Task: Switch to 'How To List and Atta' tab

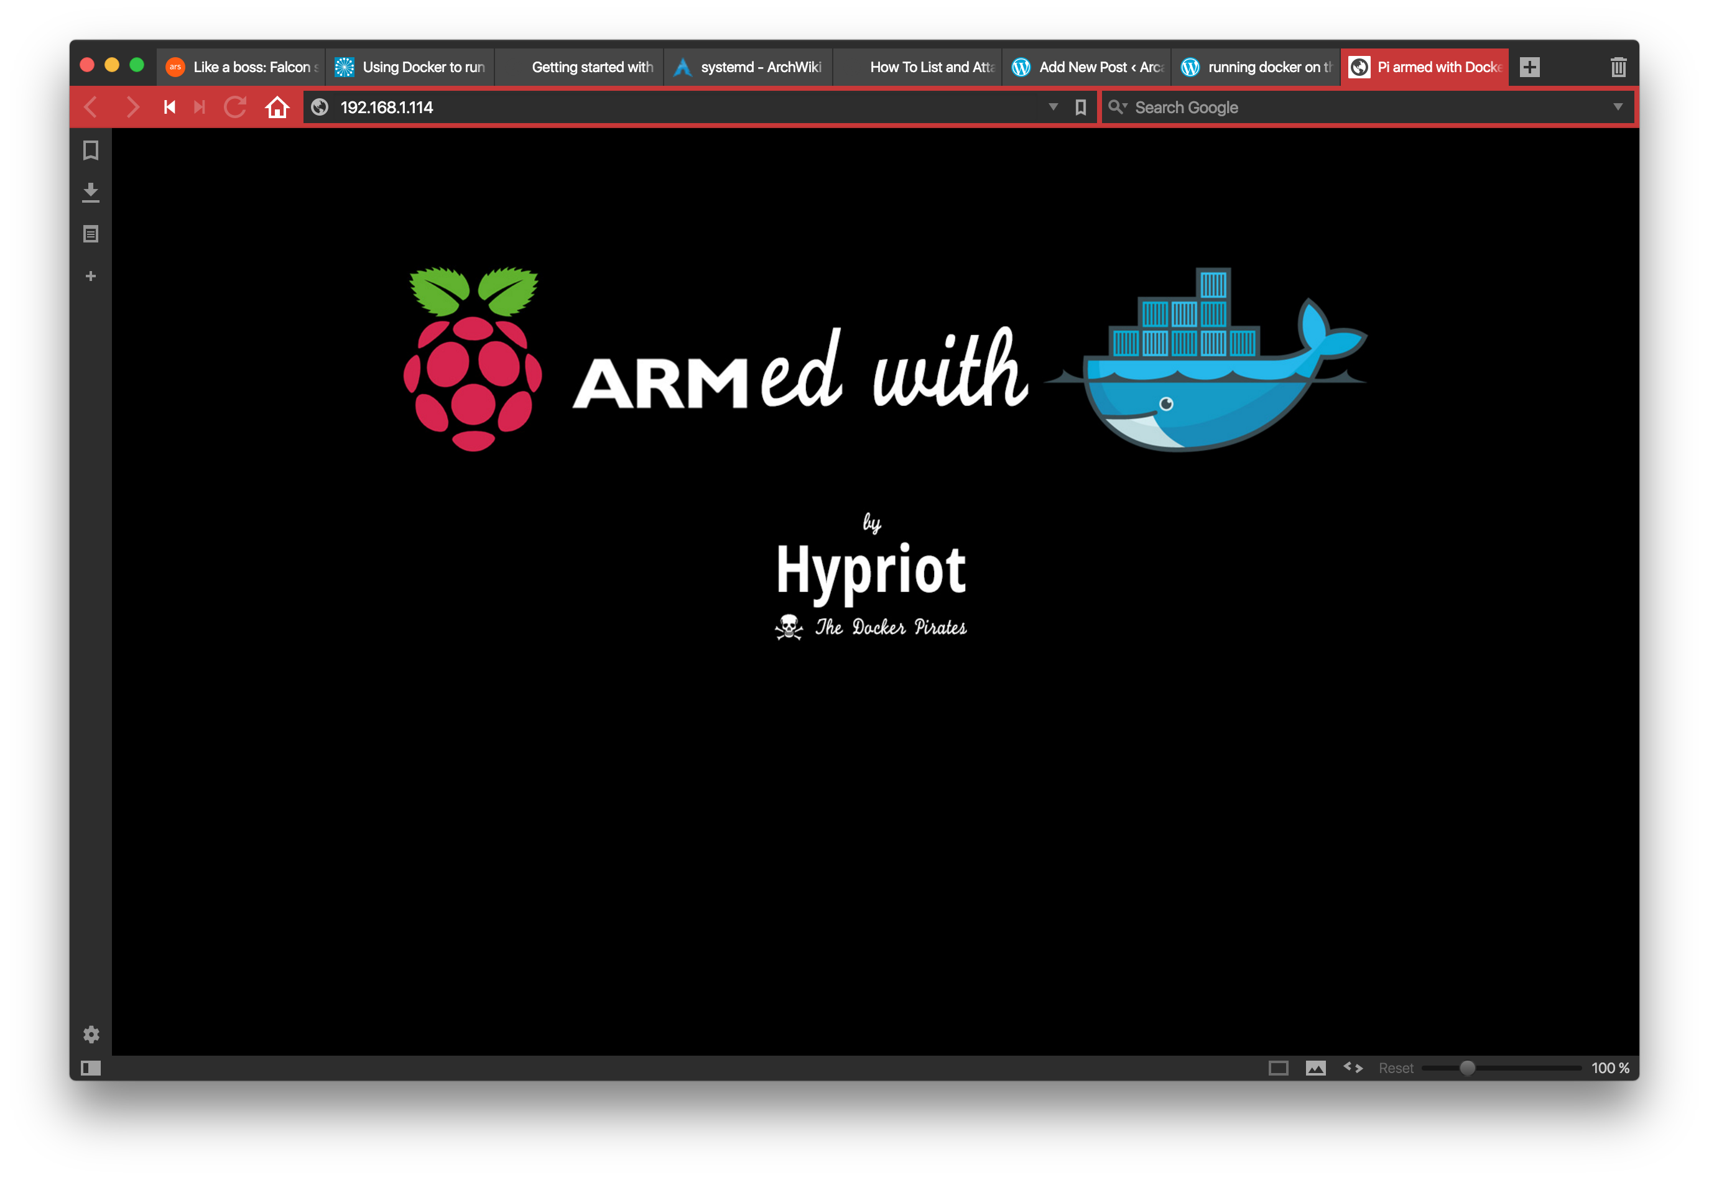Action: pos(917,67)
